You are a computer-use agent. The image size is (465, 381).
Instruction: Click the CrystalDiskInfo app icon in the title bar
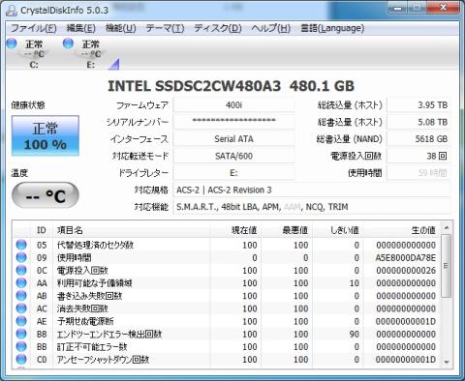(12, 11)
